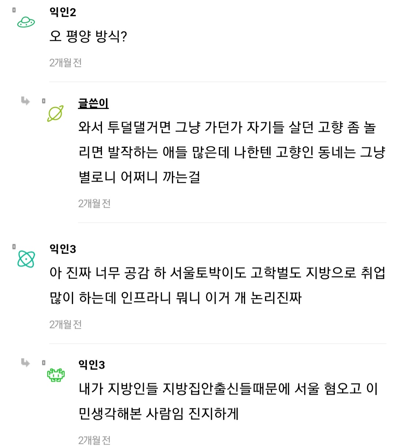Select the 익인3 username next to the atom avatar

(x=63, y=249)
